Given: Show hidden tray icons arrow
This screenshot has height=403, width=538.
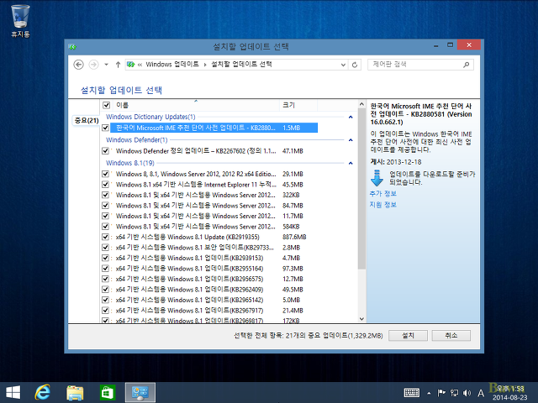Looking at the screenshot, I should click(429, 393).
